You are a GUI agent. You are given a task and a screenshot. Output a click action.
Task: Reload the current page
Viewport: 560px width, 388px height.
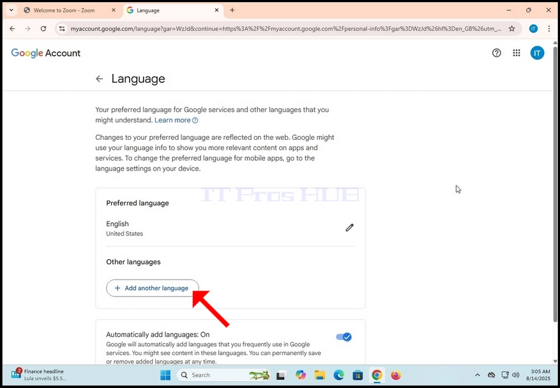(x=43, y=28)
